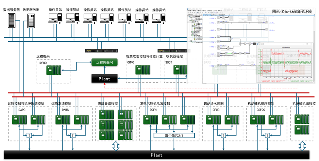Click the T block under DABS controllers
This screenshot has height=161, width=319.
coord(73,136)
